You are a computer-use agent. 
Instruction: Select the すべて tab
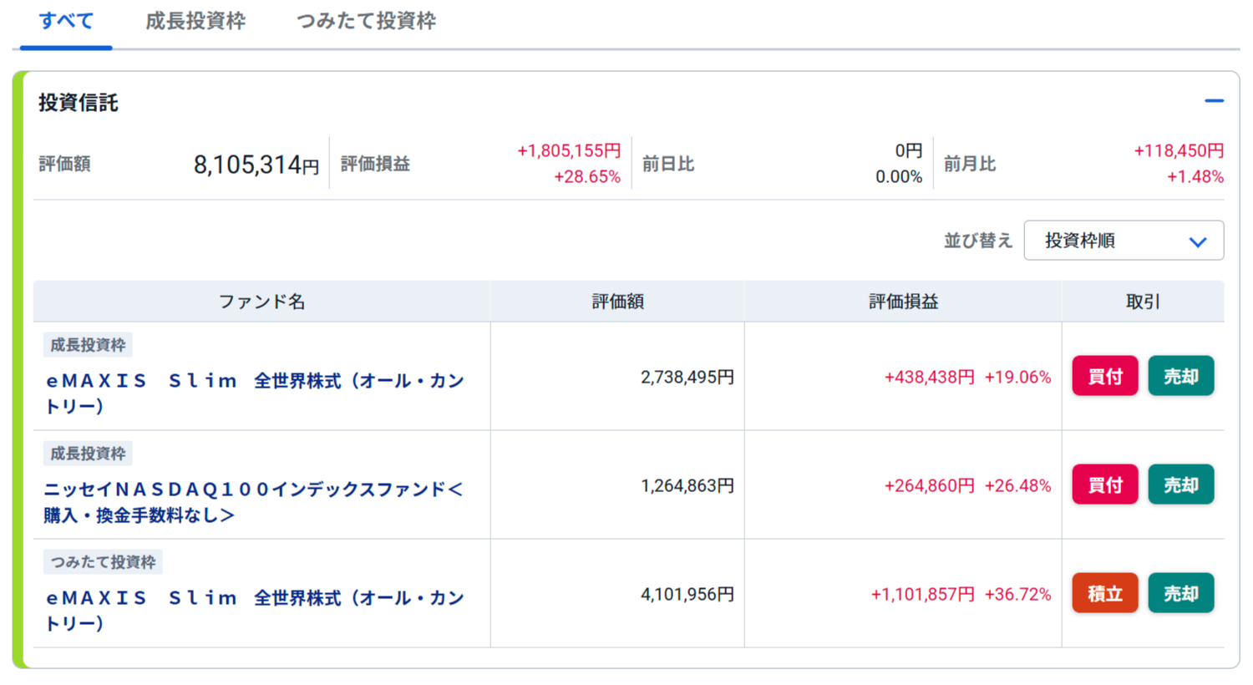tap(66, 21)
